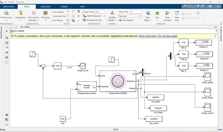Click the Hide/Show Explorer Bar icon
Viewport: 223px width, 132px height.
coord(7,31)
